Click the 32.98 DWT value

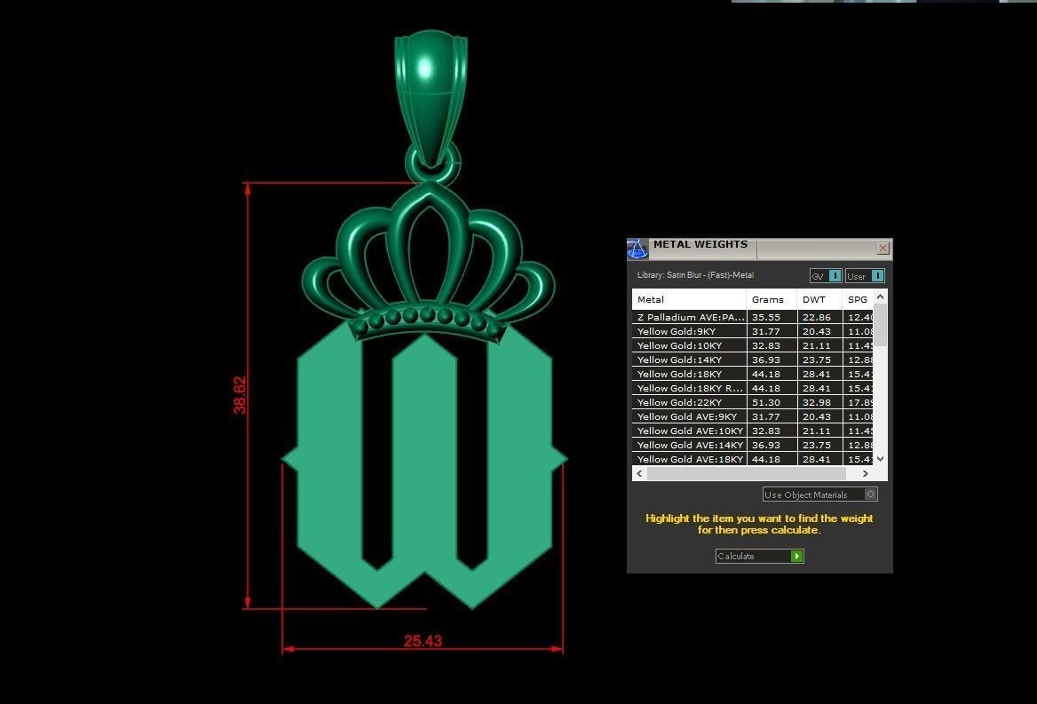817,402
